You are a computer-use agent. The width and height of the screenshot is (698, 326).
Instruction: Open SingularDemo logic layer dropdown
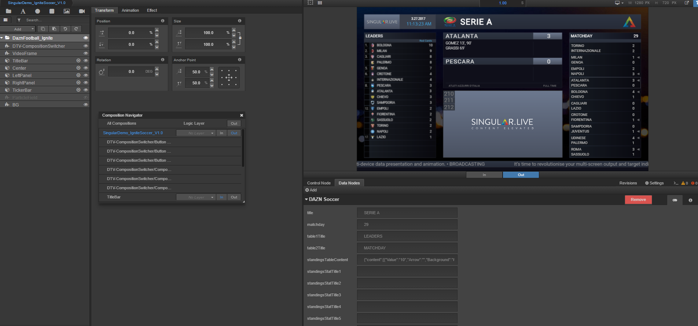pyautogui.click(x=196, y=133)
